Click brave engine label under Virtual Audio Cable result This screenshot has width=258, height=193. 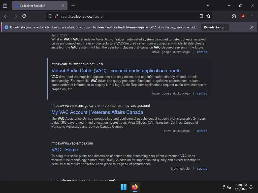(x=156, y=93)
